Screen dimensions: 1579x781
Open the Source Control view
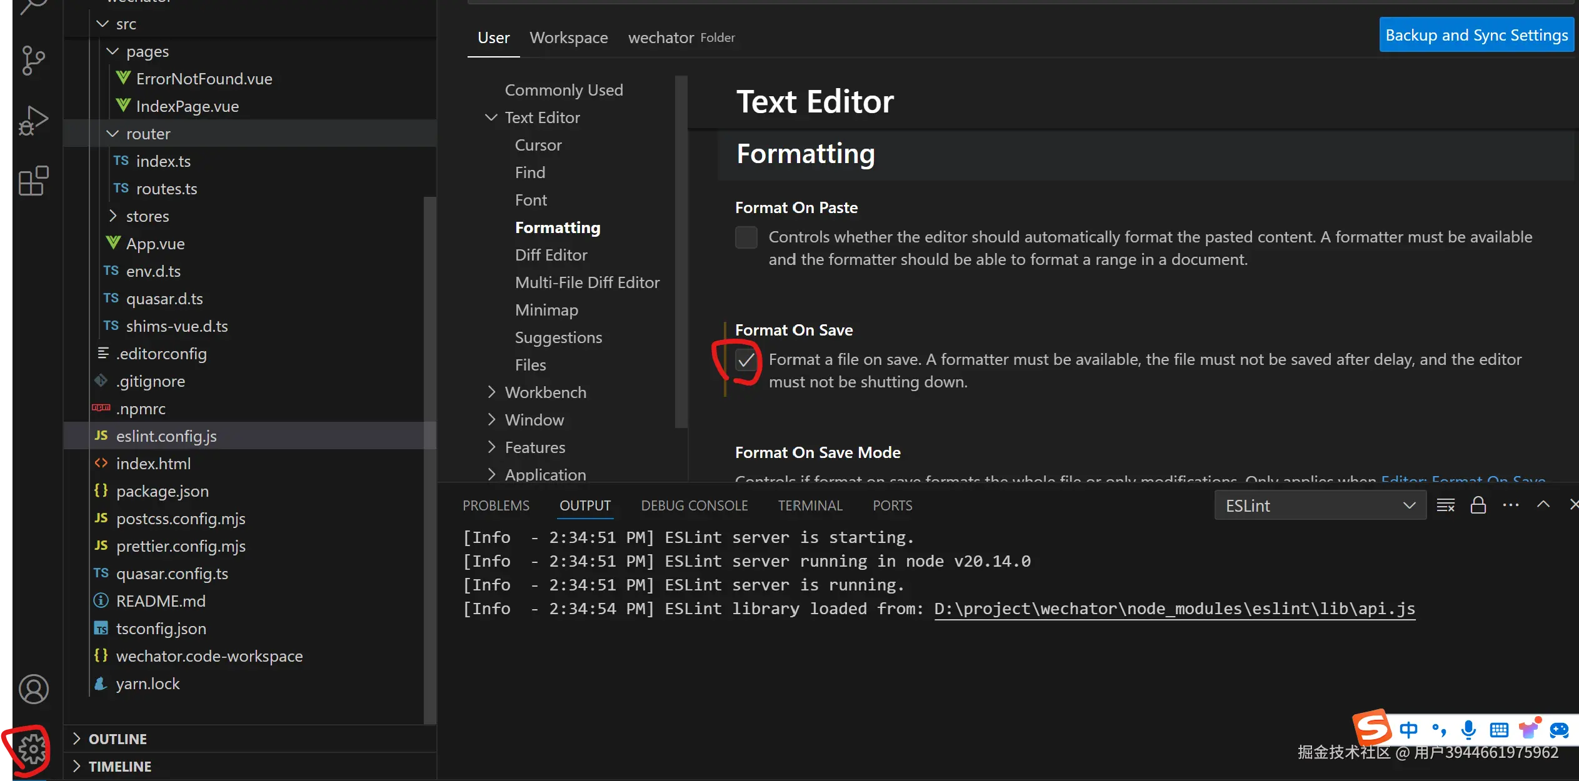[x=33, y=61]
